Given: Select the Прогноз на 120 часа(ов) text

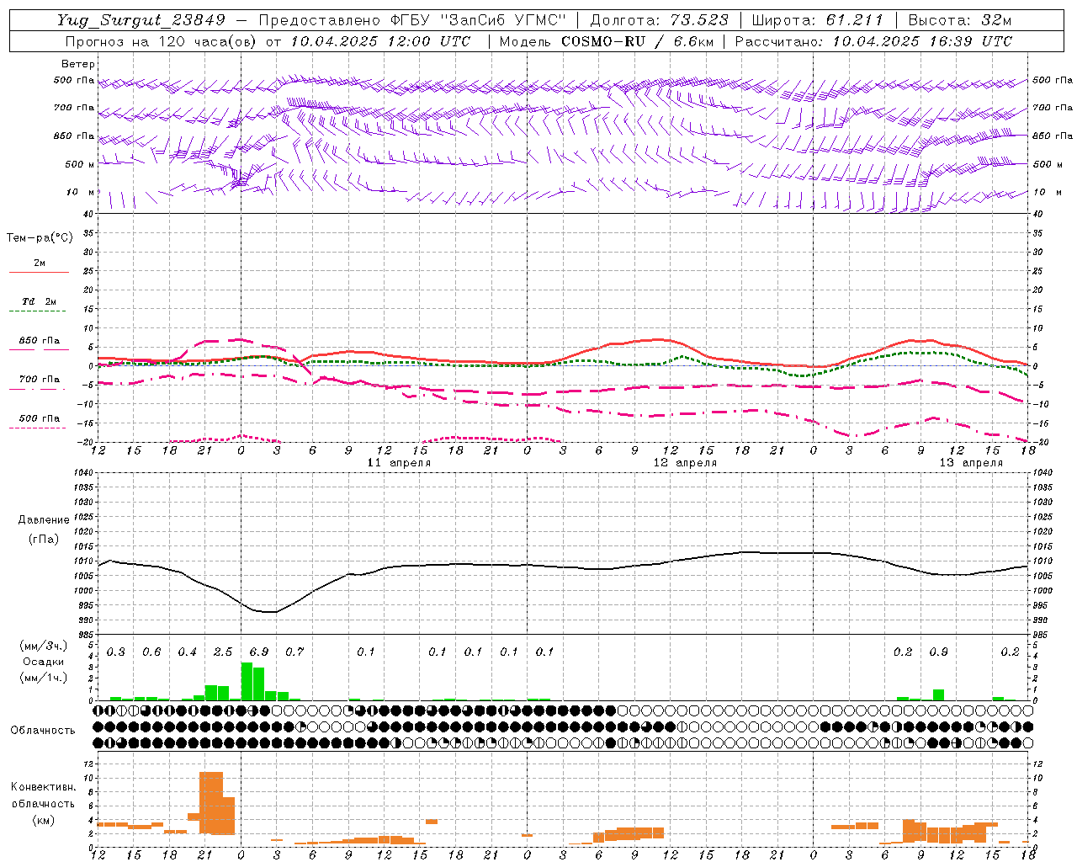Looking at the screenshot, I should coord(162,41).
